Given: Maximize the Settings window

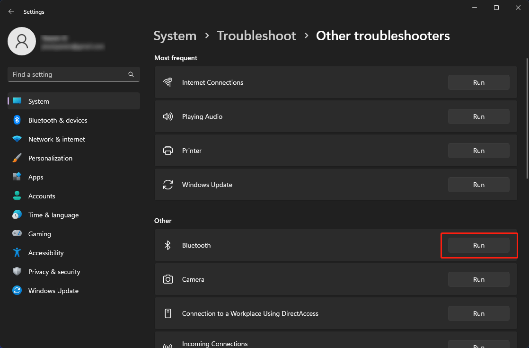Looking at the screenshot, I should pyautogui.click(x=496, y=8).
